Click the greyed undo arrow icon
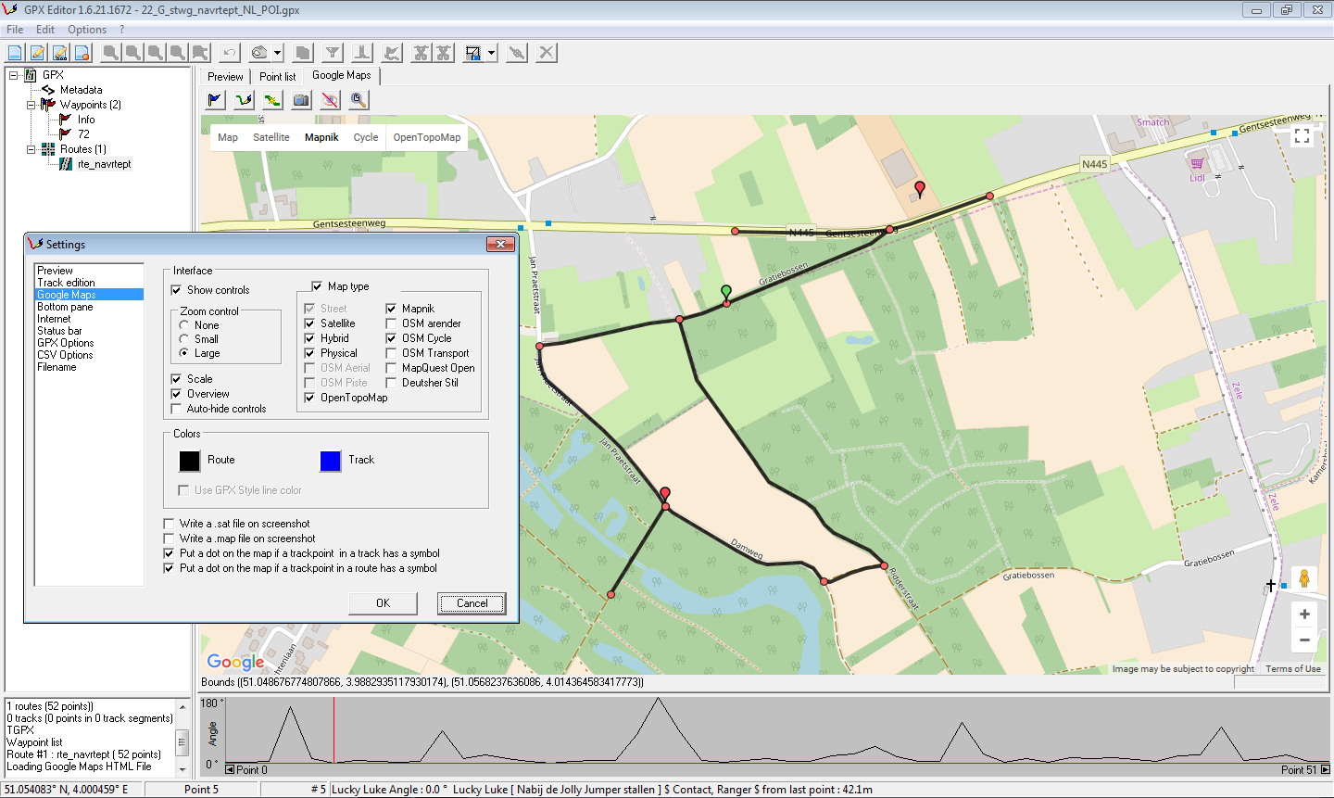This screenshot has height=798, width=1334. [229, 53]
